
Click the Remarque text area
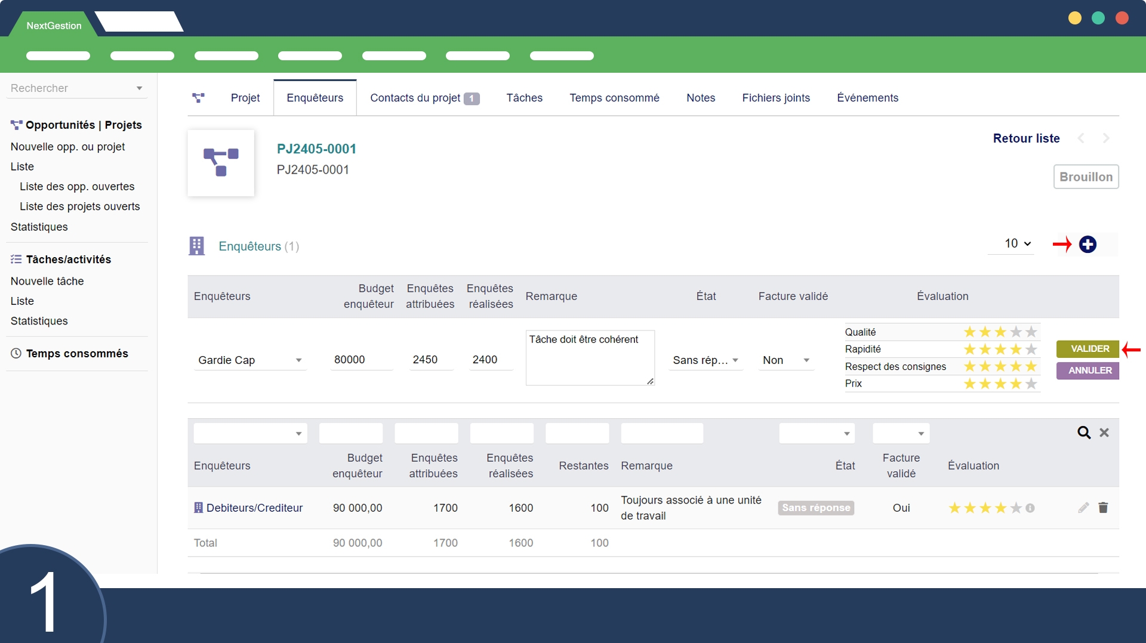pos(590,358)
